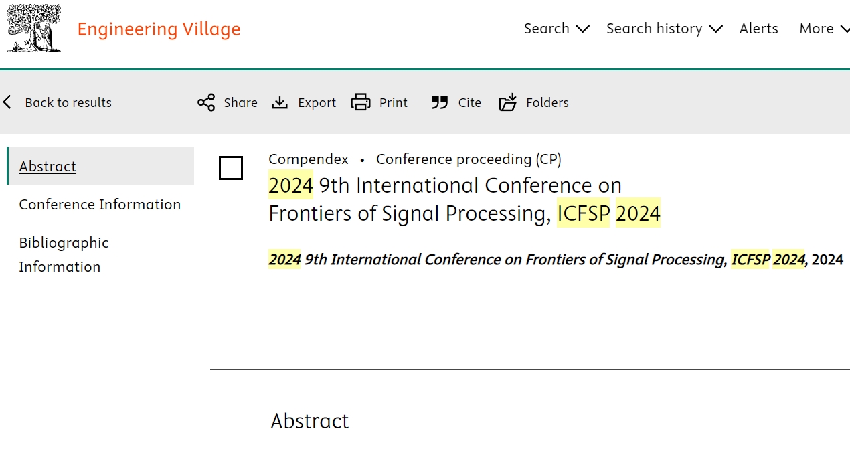Click the Cite quotation mark icon
This screenshot has width=850, height=449.
click(x=440, y=102)
